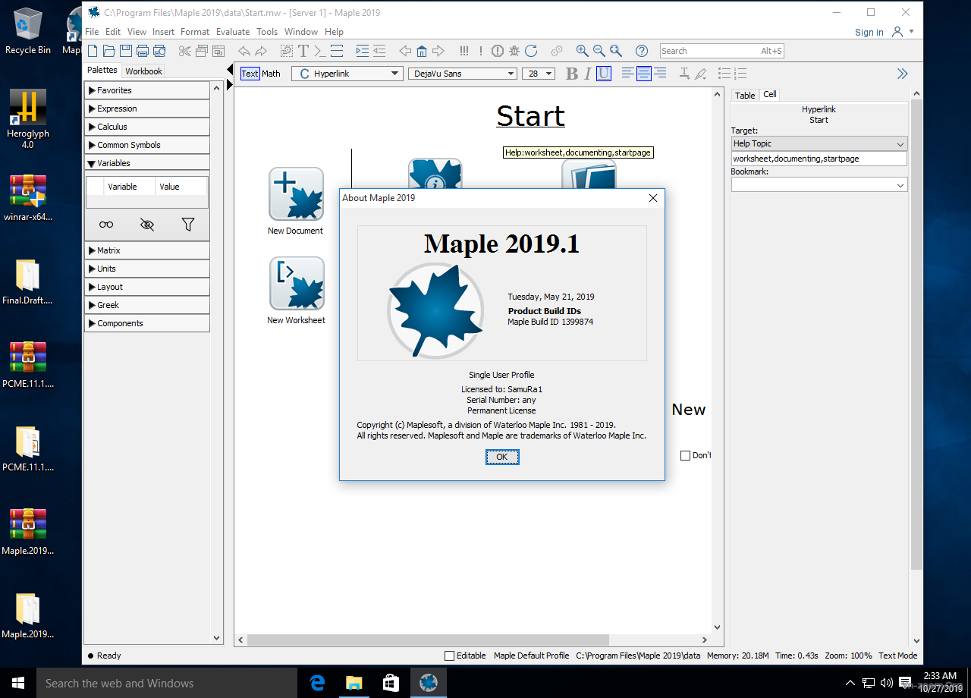Save the worksheet with the floppy icon
The width and height of the screenshot is (971, 698).
pyautogui.click(x=126, y=51)
